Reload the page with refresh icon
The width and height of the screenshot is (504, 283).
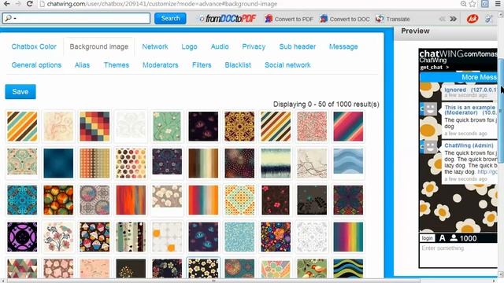coord(30,4)
